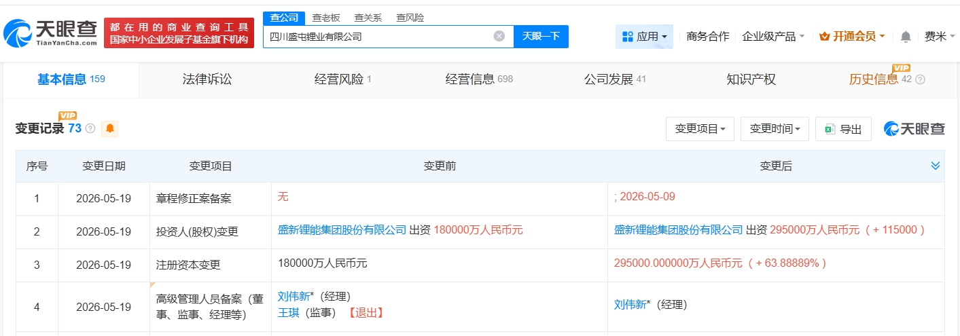Click the 高级管理人员备案 cell
The image size is (960, 336).
coord(210,307)
